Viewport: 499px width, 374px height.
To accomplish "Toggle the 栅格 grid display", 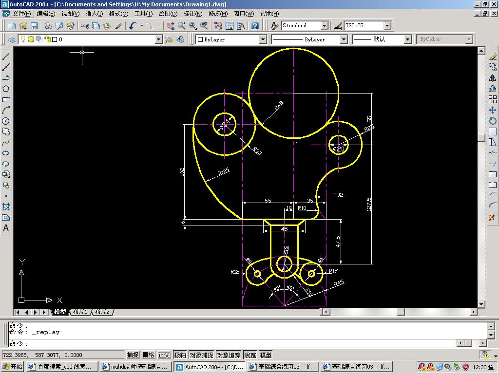I will 148,355.
